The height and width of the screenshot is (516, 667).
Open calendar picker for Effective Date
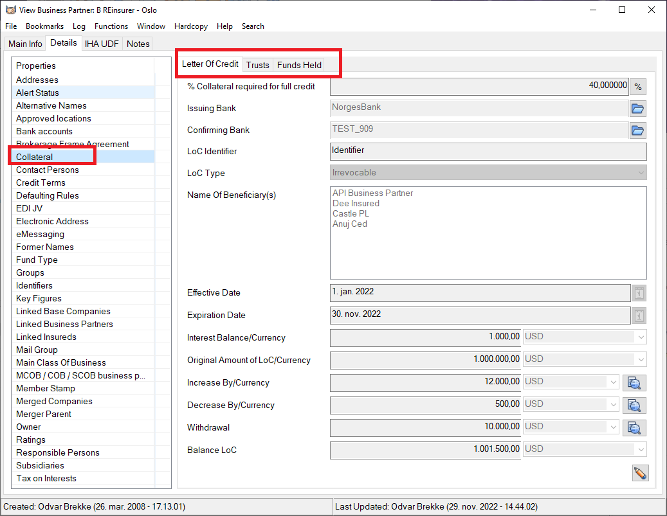(x=639, y=293)
